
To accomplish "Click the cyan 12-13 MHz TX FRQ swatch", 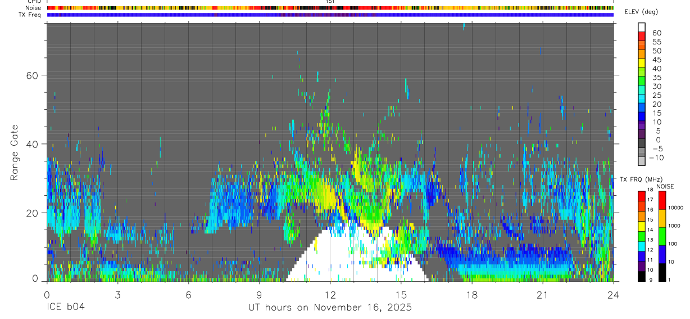I will [x=642, y=246].
